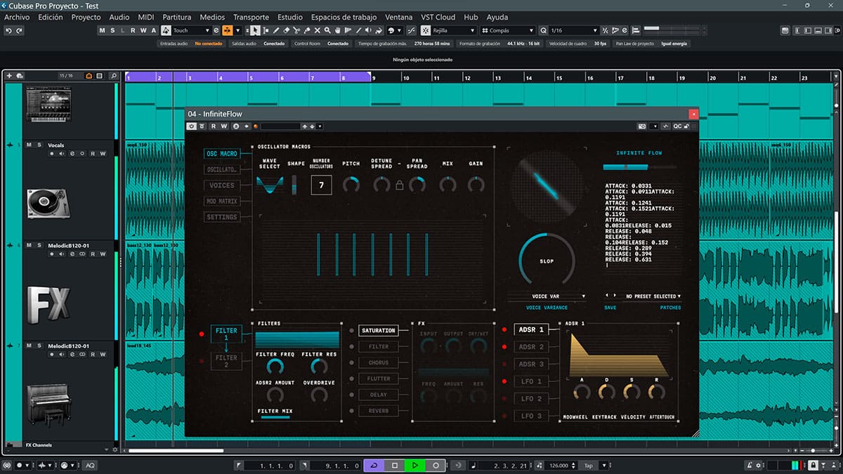Click the Redo arrow in the toolbar

click(x=19, y=30)
